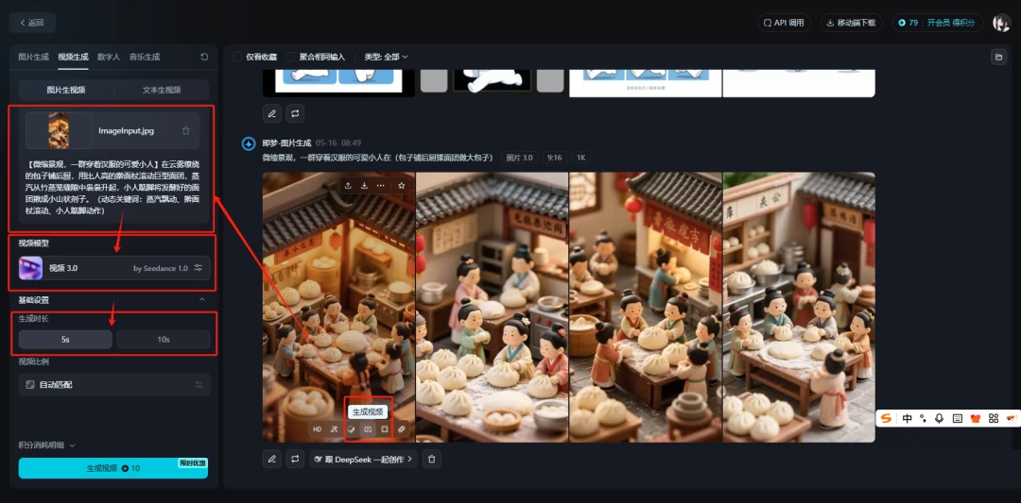Favorite the first image with star icon
This screenshot has height=503, width=1021.
coord(401,186)
